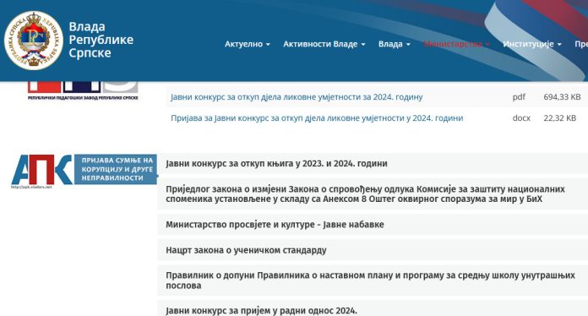Click the caret arrow next to Институције
This screenshot has width=588, height=316.
[x=559, y=44]
